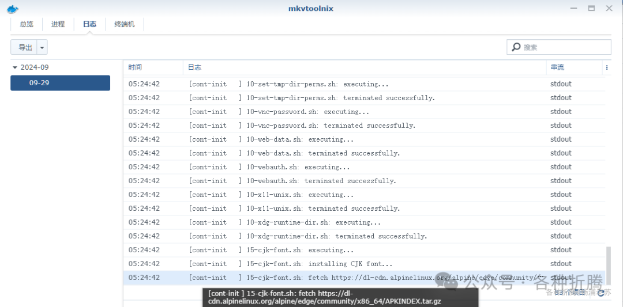Click the magnifier icon in search box
This screenshot has width=623, height=307.
516,47
